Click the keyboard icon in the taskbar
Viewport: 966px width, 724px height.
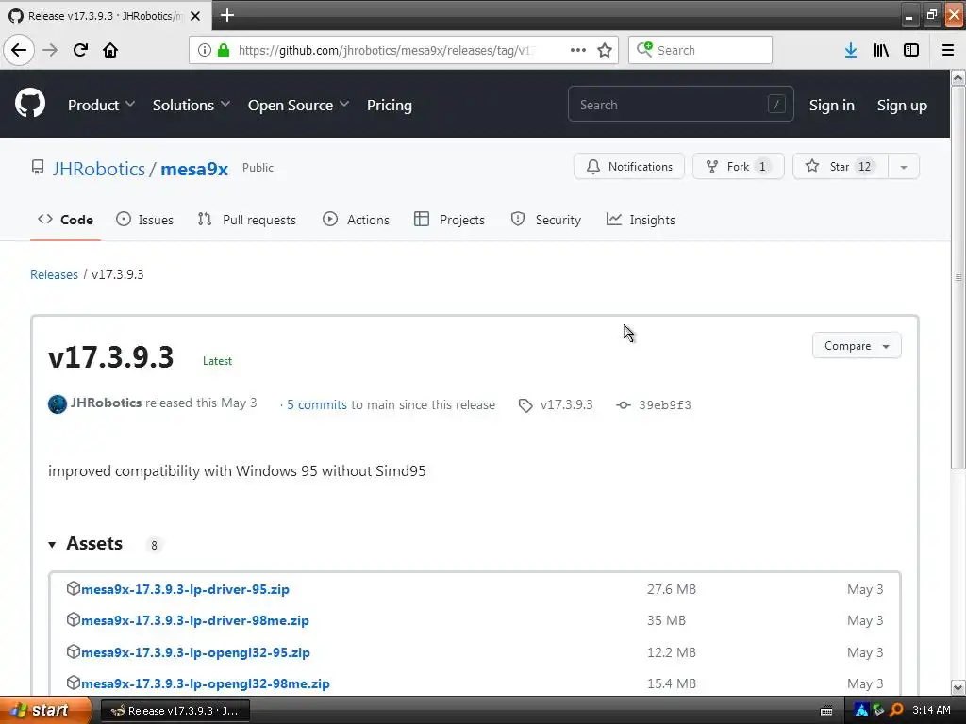click(826, 711)
